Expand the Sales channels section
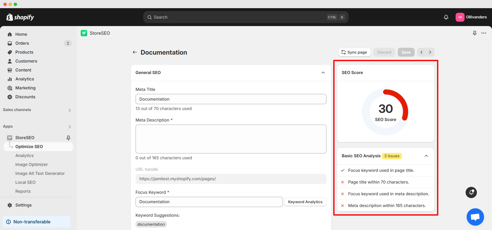 [x=69, y=110]
